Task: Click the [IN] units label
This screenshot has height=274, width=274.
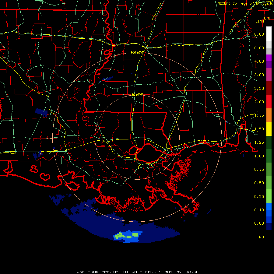Action: [x=260, y=21]
